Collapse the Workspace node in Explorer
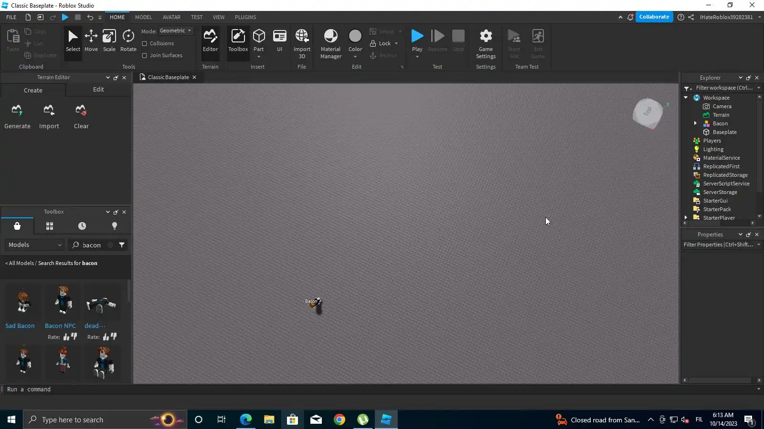 (x=686, y=98)
